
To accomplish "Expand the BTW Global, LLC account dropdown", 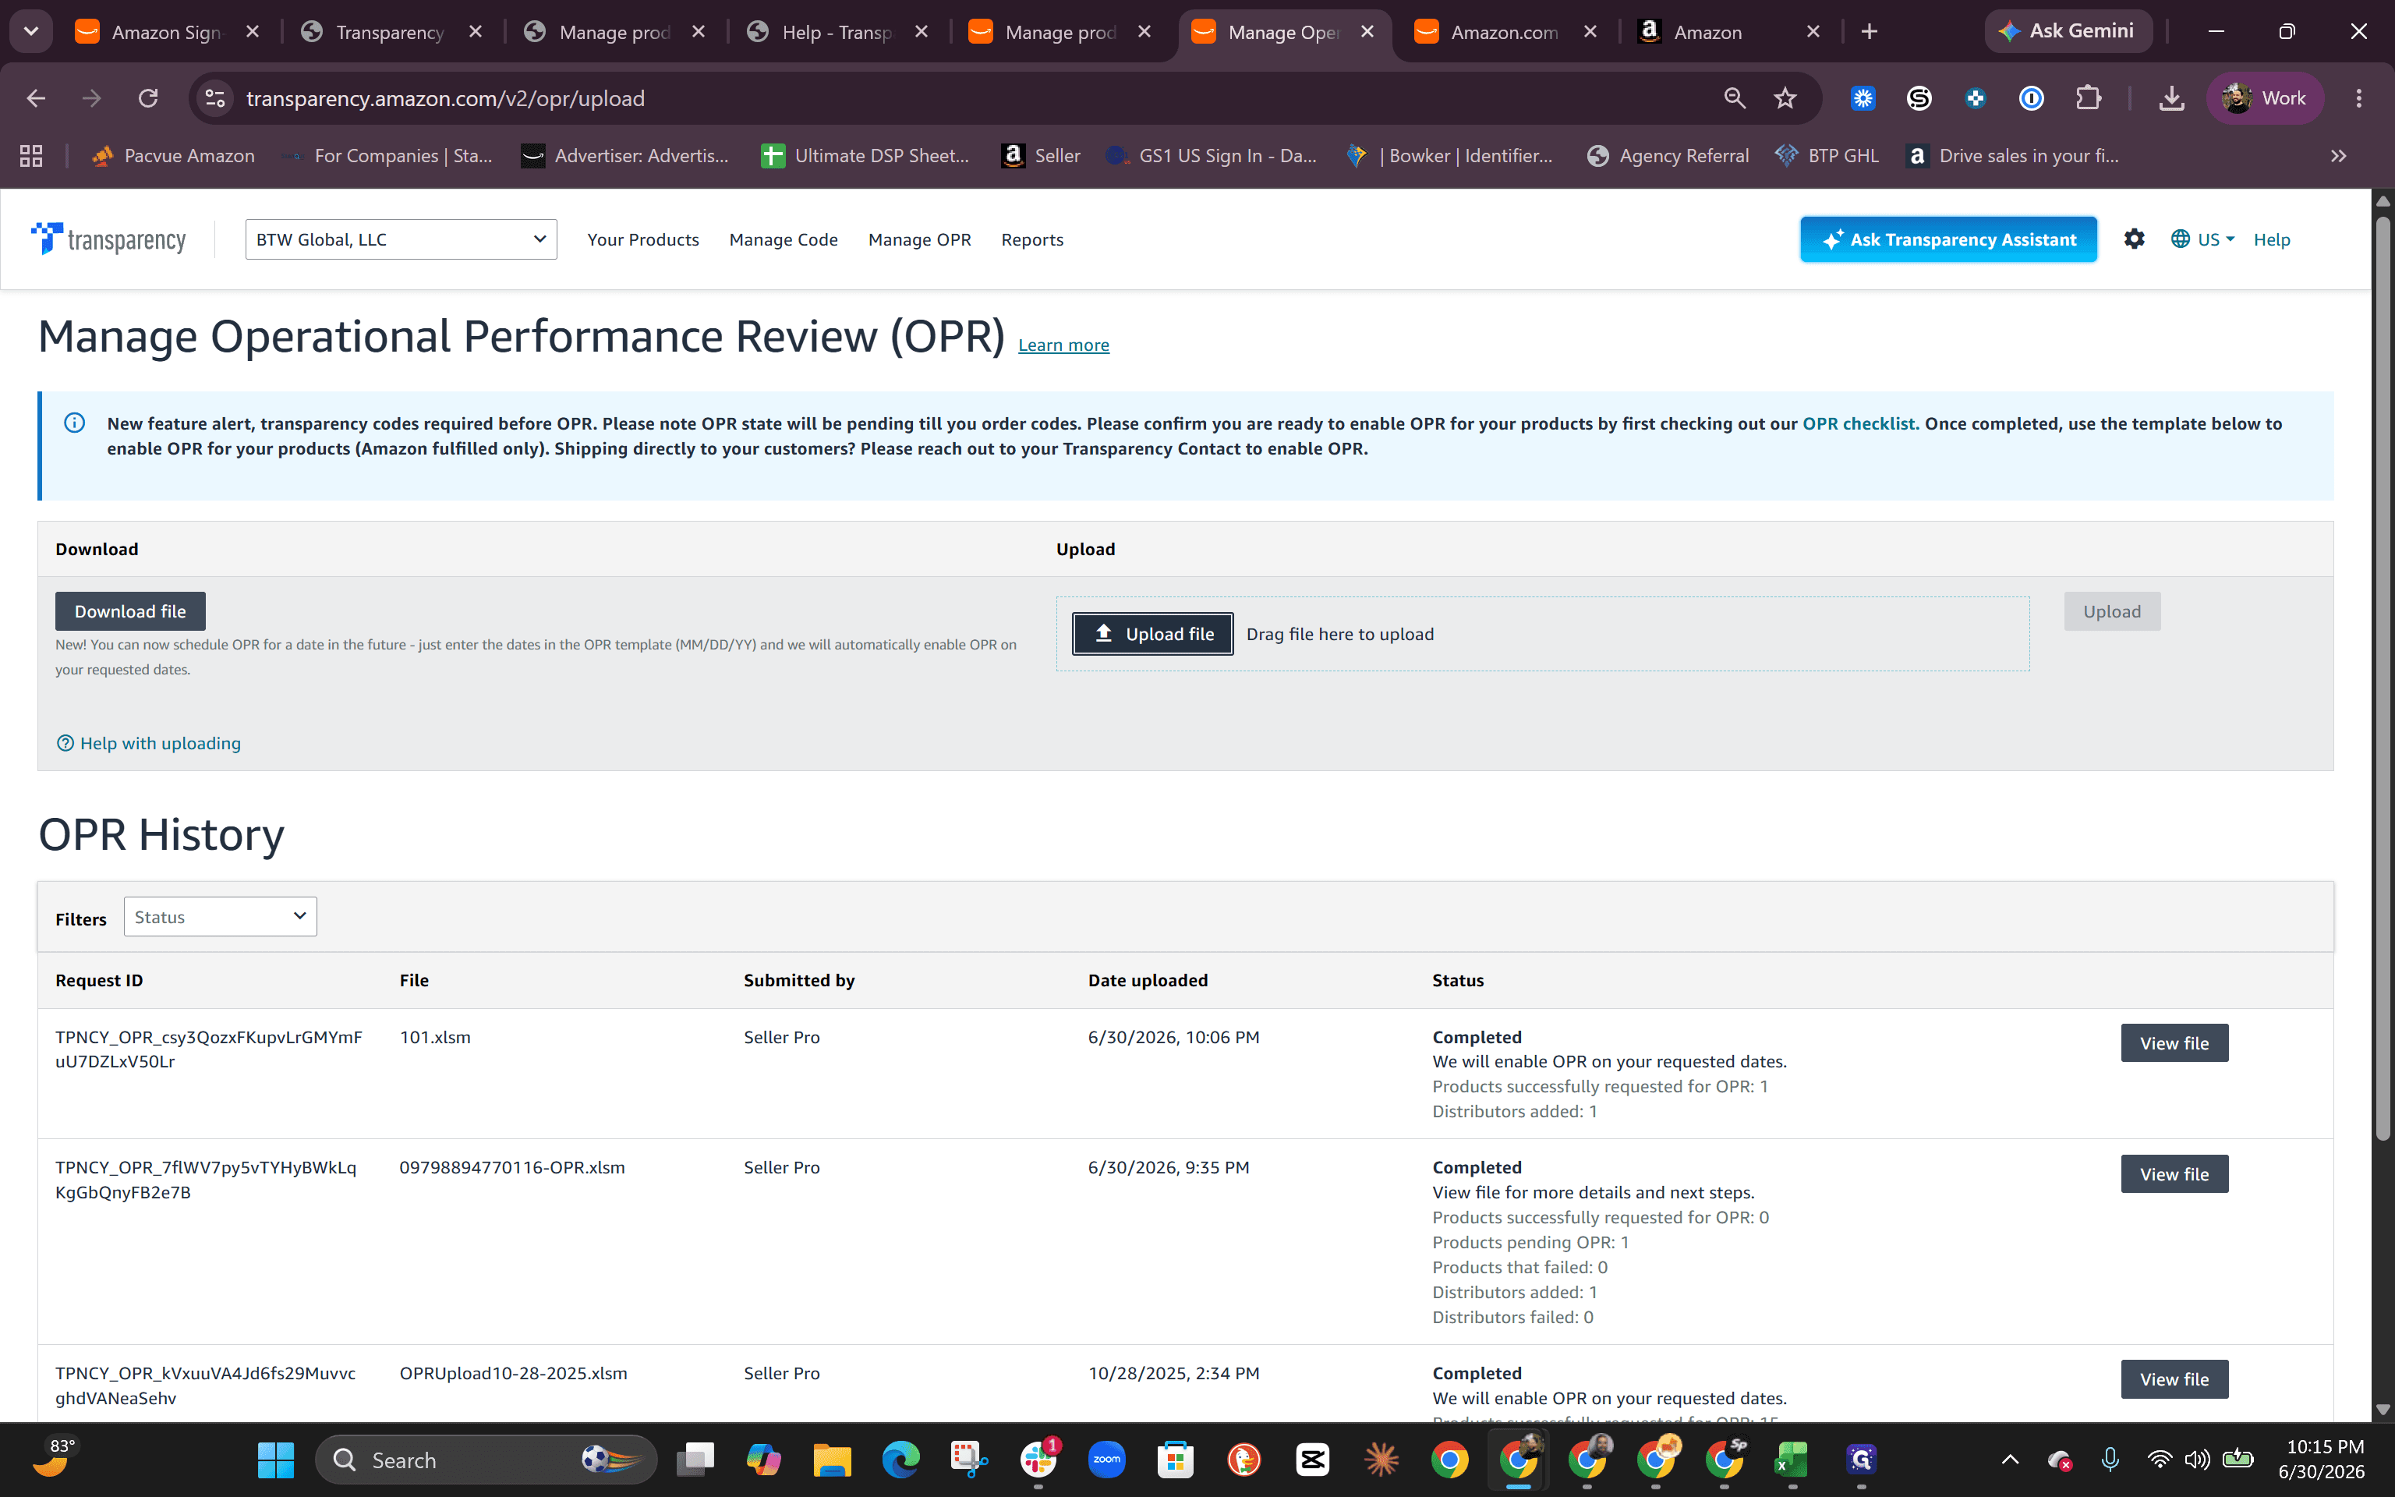I will (x=401, y=239).
